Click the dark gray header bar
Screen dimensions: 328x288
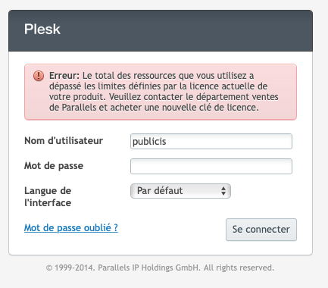(161, 30)
